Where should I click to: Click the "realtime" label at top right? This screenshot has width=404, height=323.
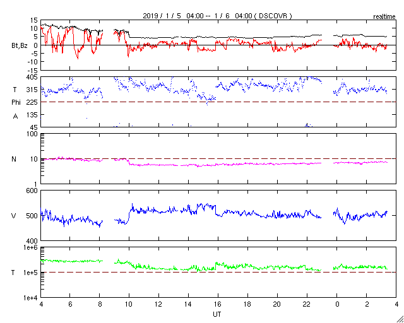[x=384, y=15]
